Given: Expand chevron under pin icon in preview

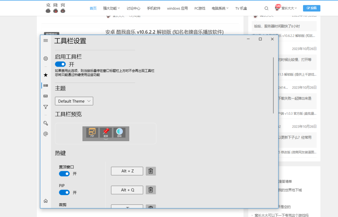Looking at the screenshot, I should click(x=106, y=139).
